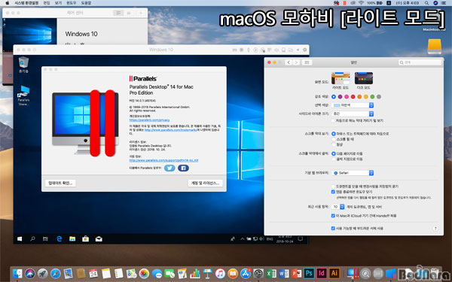
Task: Click the help question mark button
Action: coord(435,229)
